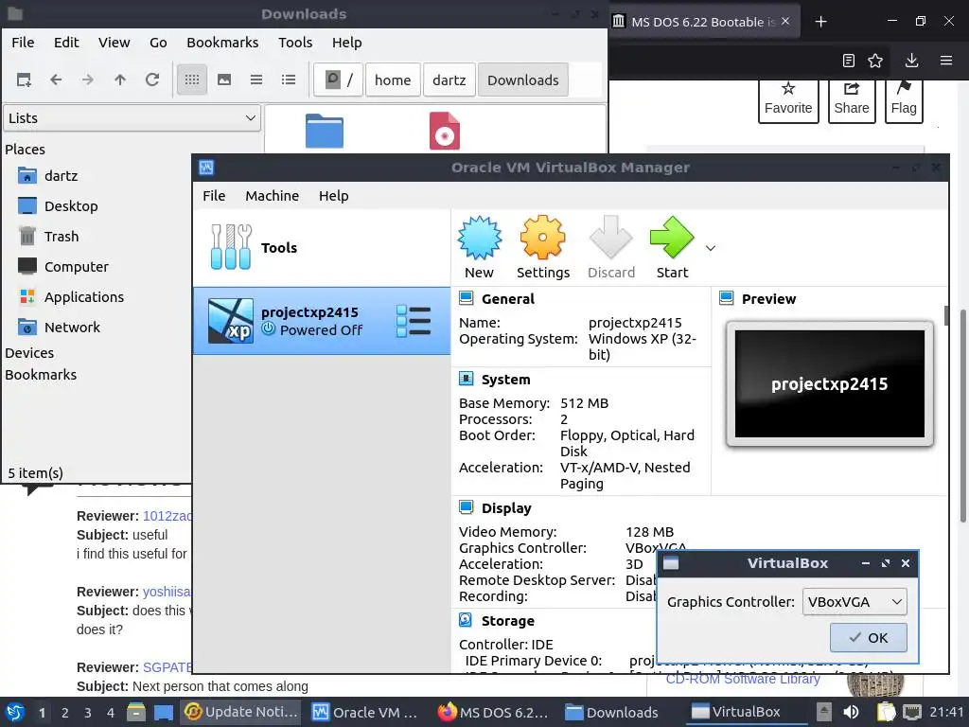The height and width of the screenshot is (727, 969).
Task: Click the System section header icon
Action: click(x=466, y=379)
